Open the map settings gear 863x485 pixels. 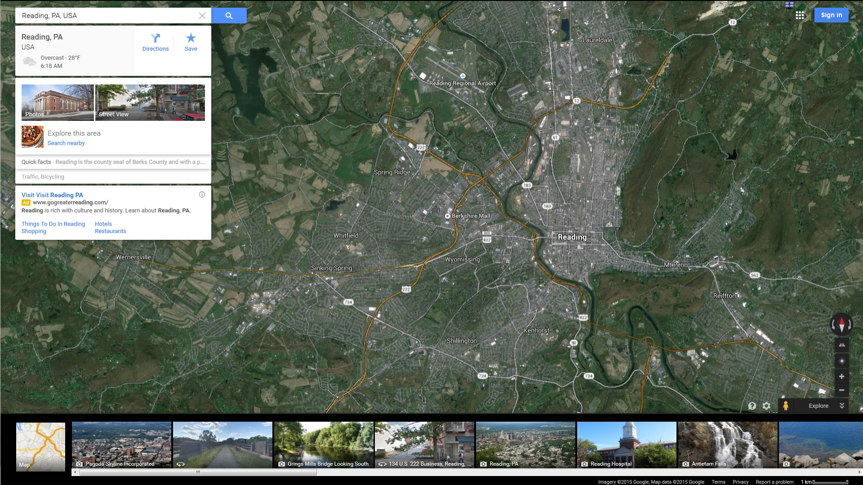pos(766,406)
